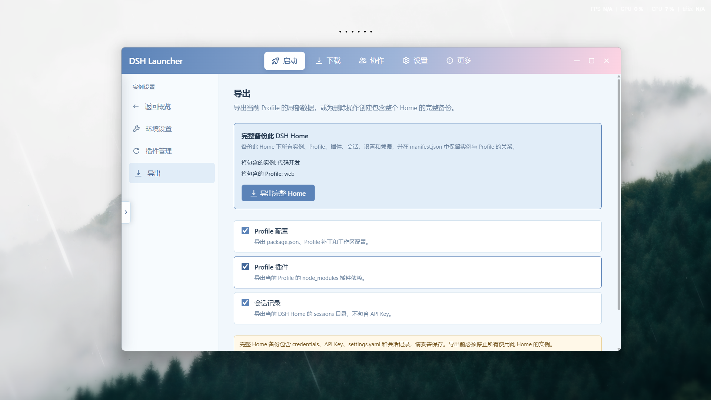Open 环境设置 in the sidebar
The height and width of the screenshot is (400, 711).
point(172,129)
